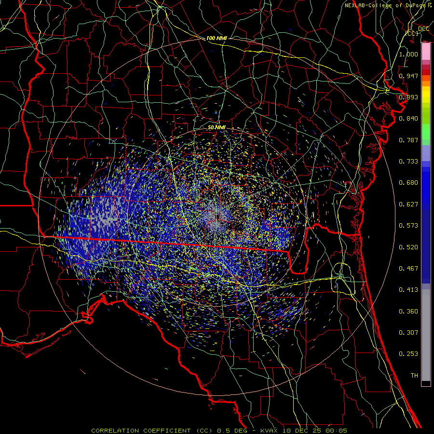Viewport: 434px width, 434px height.
Task: Click the "TH" threshold label on the scale
Action: click(414, 376)
